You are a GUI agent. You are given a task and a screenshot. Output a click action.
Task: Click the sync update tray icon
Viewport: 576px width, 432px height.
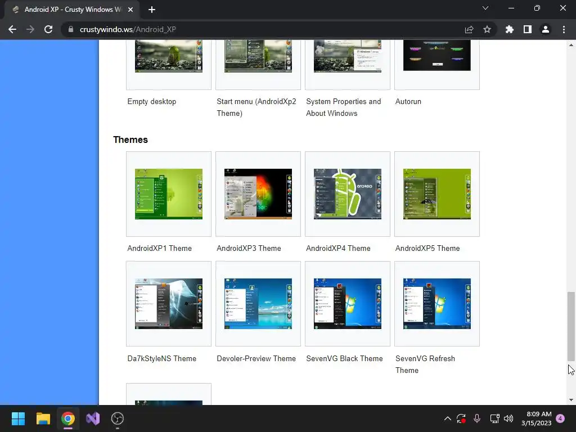coord(461,418)
